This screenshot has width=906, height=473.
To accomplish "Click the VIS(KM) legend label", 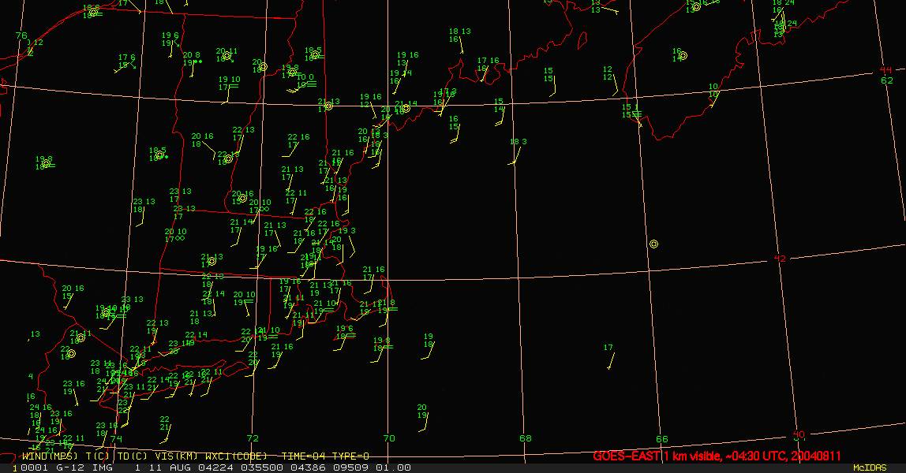I will click(x=176, y=456).
